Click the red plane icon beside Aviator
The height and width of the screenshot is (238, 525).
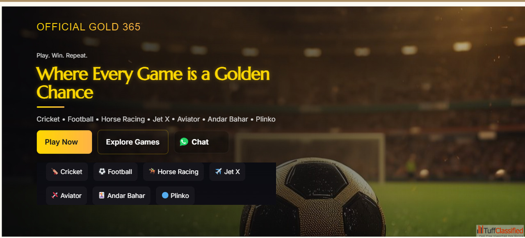(55, 195)
